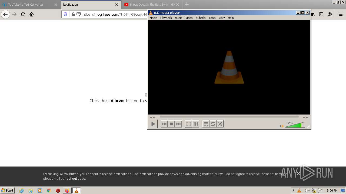Open VLC Audio menu
The width and height of the screenshot is (346, 194).
point(179,18)
